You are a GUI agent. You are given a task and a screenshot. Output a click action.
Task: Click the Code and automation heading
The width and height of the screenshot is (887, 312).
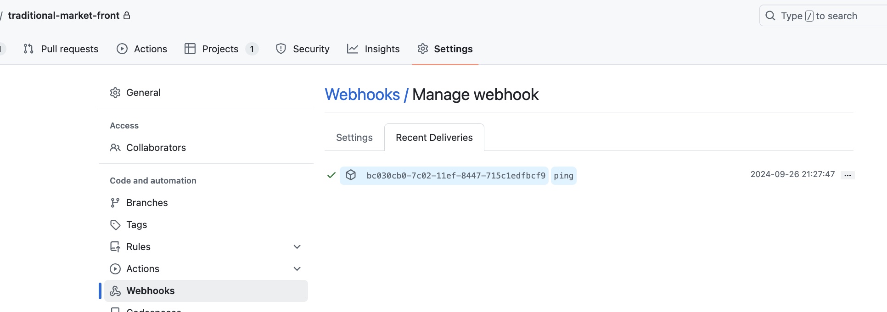pos(153,181)
